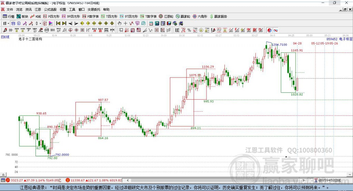
Task: Jump to last bar with skip-forward icon
Action: click(64, 23)
